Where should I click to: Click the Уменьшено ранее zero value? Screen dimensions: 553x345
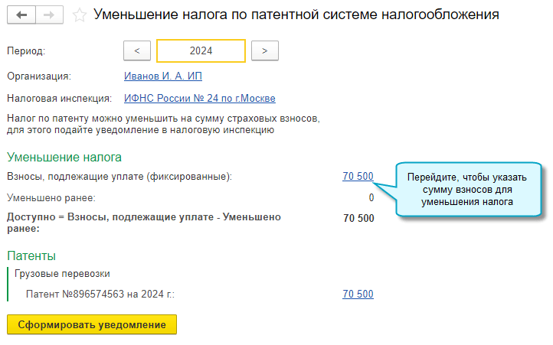click(371, 197)
